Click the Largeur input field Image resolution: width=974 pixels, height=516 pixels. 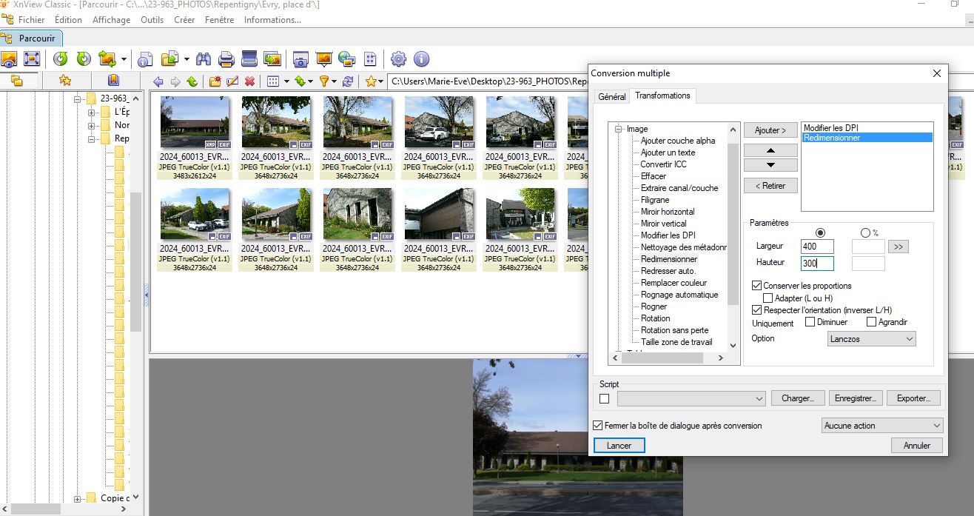click(x=817, y=247)
